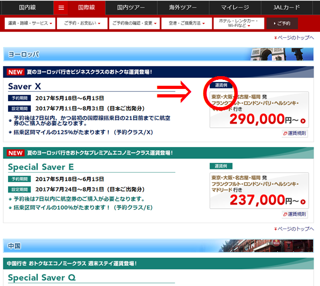This screenshot has width=320, height=286.
Task: Click the red arrow icon beside 290,000円
Action: 303,121
